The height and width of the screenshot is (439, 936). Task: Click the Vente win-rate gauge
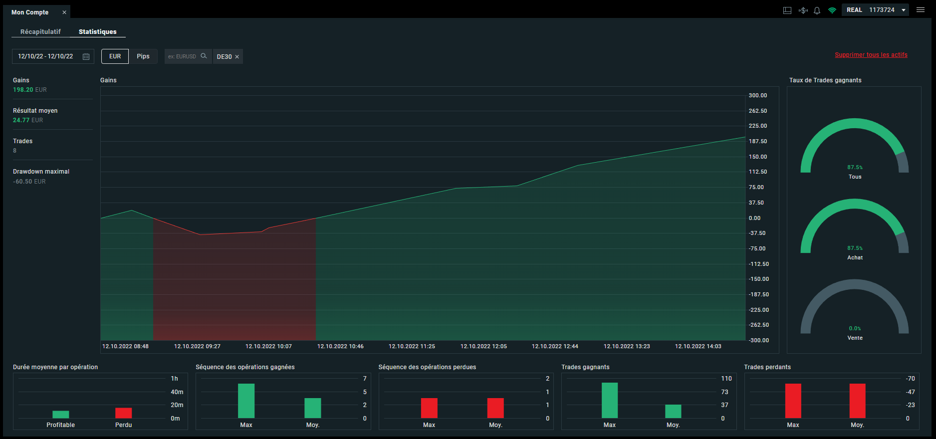tap(855, 310)
